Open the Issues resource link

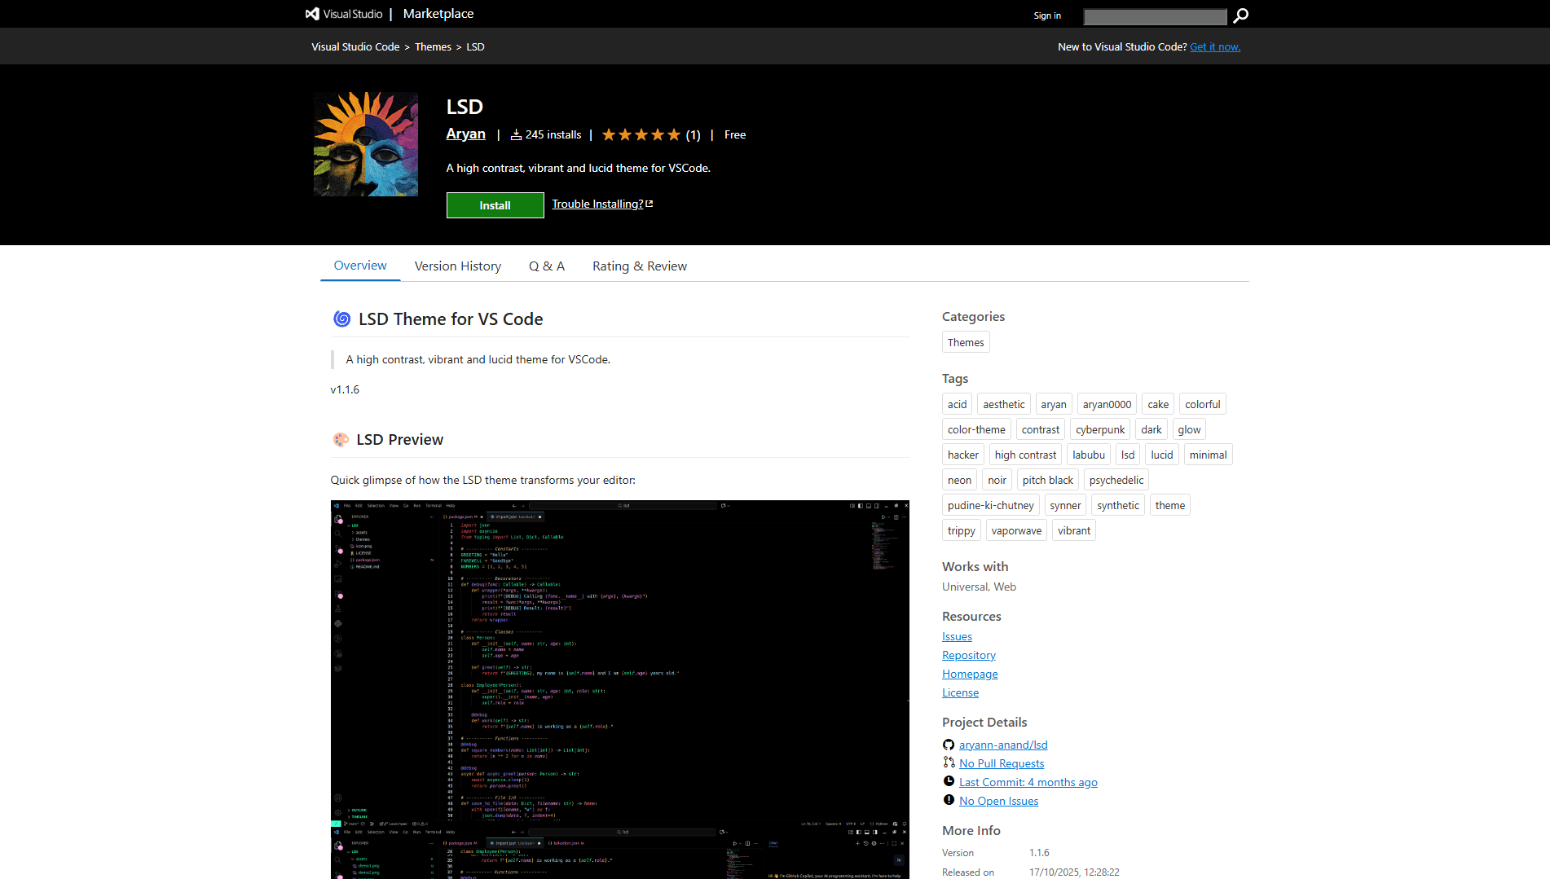[x=957, y=636]
